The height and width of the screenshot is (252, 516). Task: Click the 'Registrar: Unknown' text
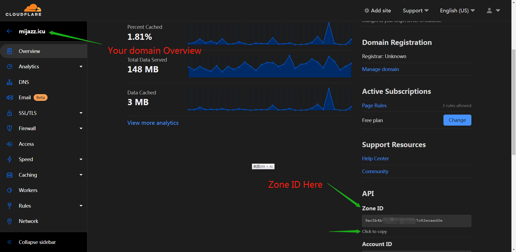[384, 56]
